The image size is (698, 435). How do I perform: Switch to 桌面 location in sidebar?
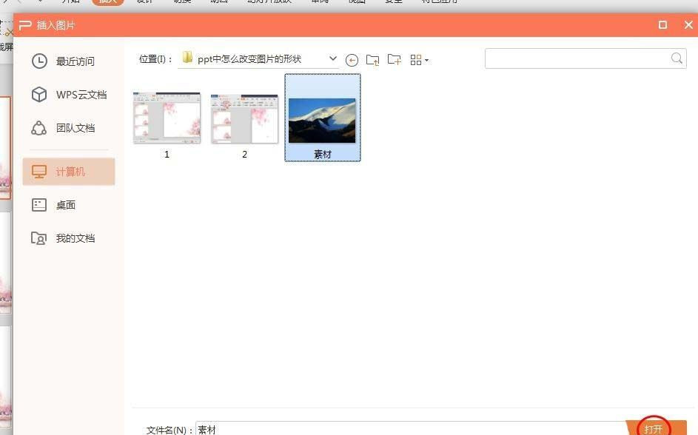coord(65,205)
